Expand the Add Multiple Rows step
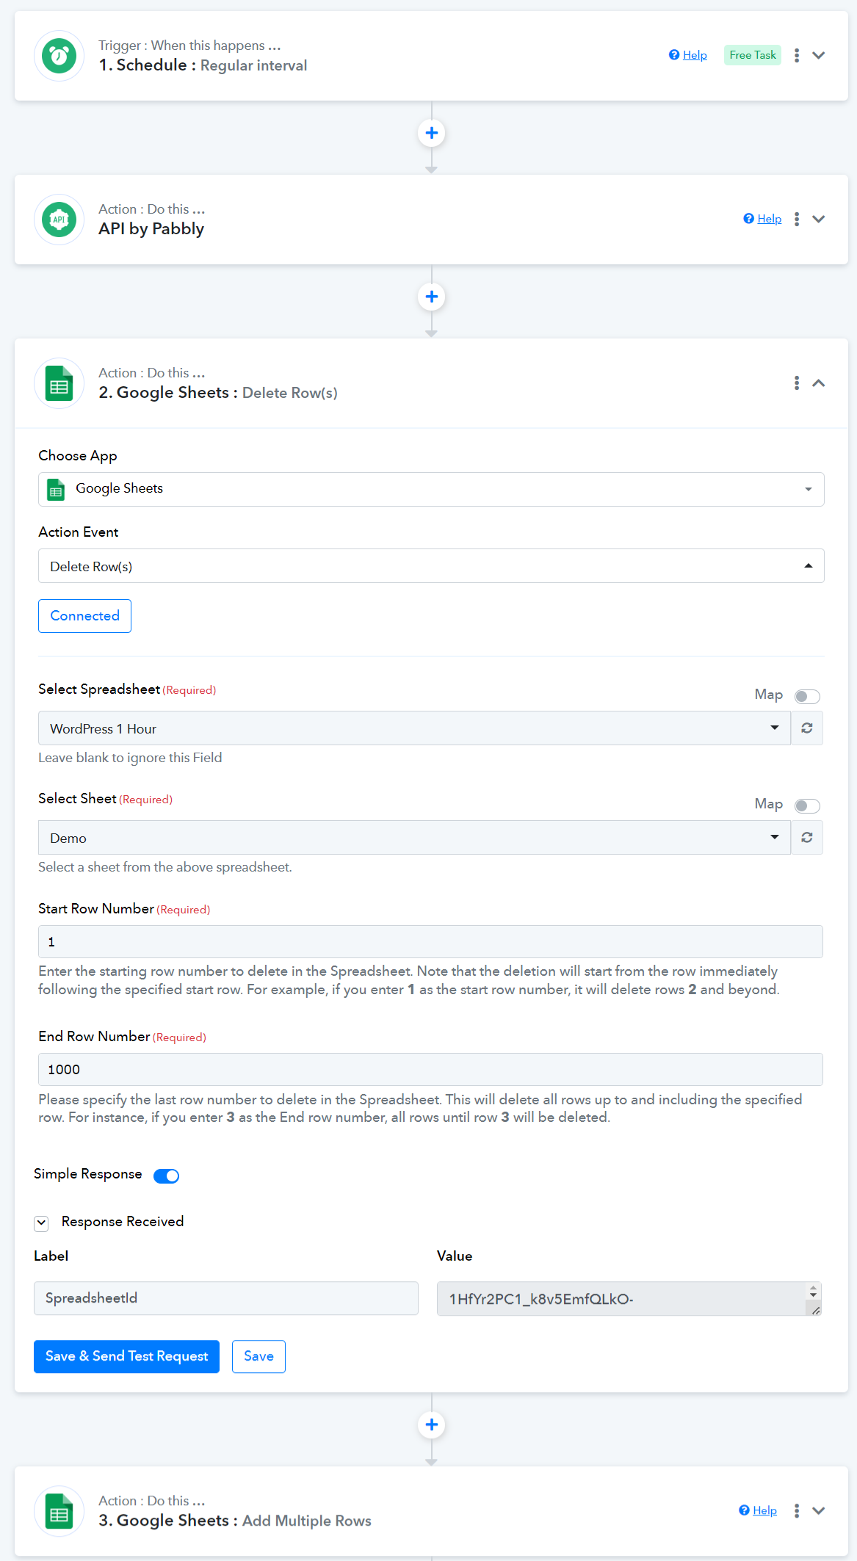The height and width of the screenshot is (1561, 857). coord(819,1511)
